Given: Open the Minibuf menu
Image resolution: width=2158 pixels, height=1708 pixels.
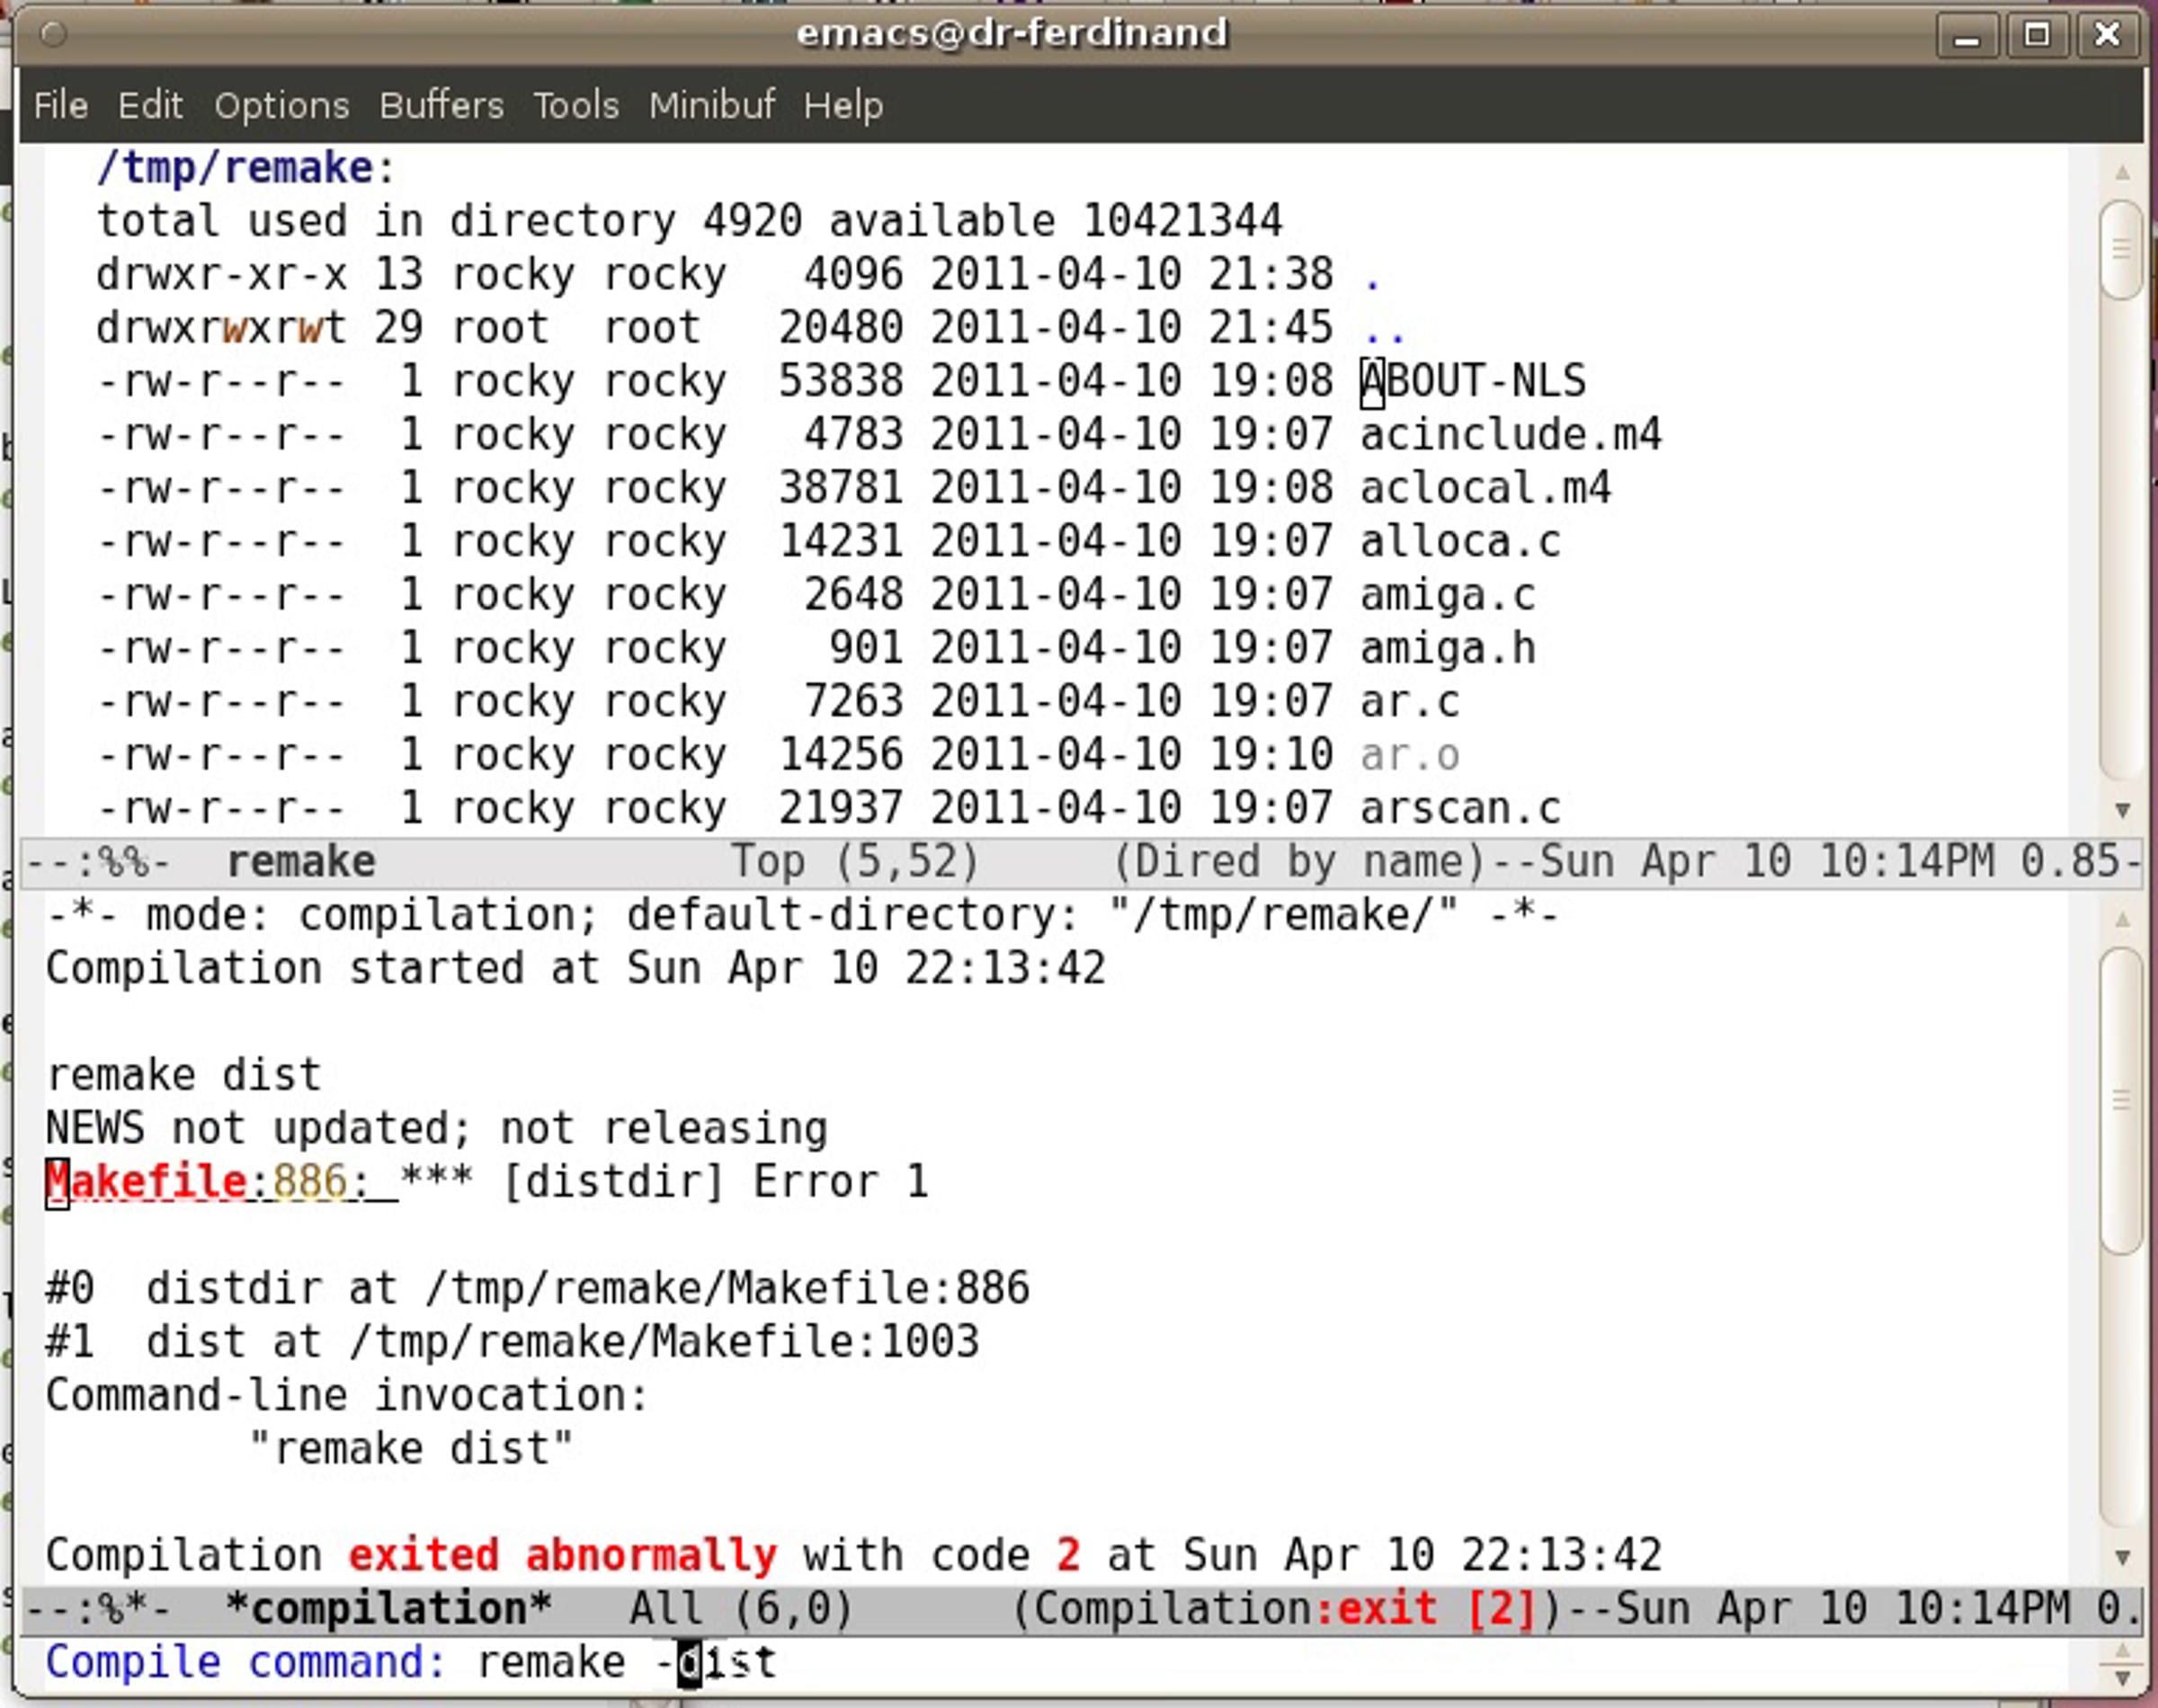Looking at the screenshot, I should 711,105.
